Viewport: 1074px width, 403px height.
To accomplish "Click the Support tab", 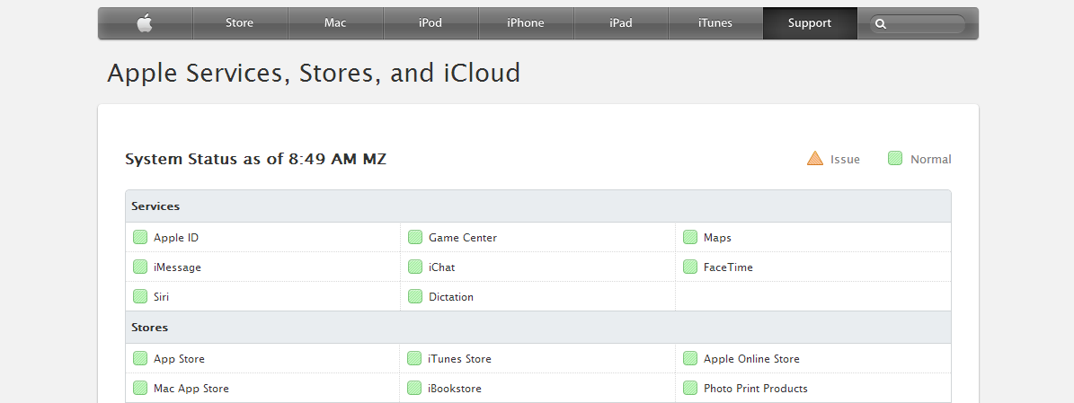I will 810,23.
